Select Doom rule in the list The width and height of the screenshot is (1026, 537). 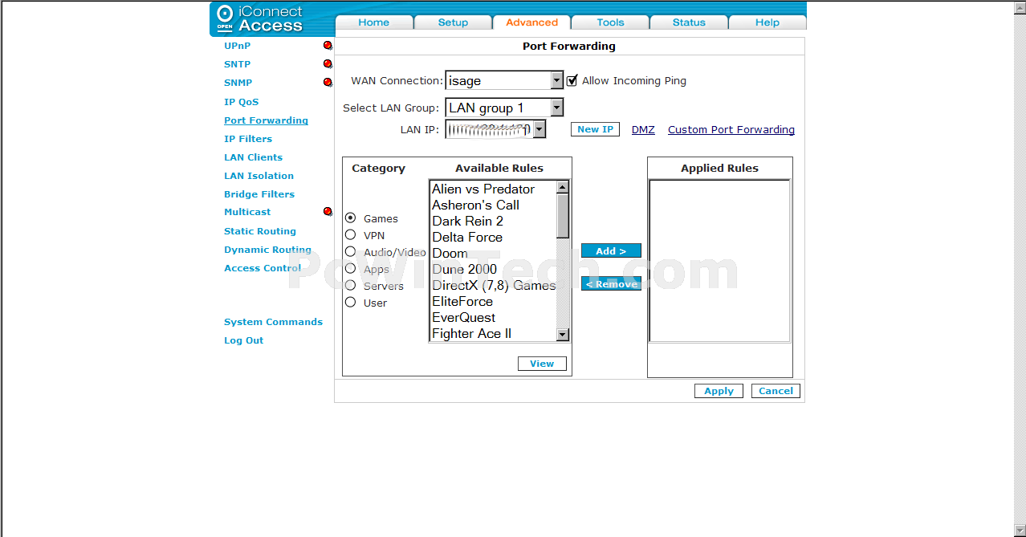pos(493,253)
